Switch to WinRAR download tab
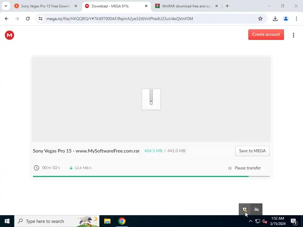 coord(186,6)
